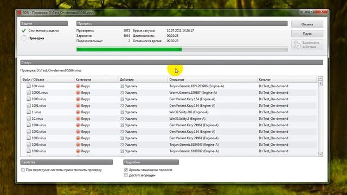Viewport: 347px width, 195px height.
Task: Click remaining time value 00:02:23
Action: coord(172,41)
